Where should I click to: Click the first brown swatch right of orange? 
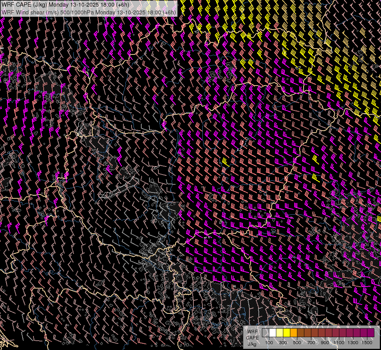coord(300,332)
